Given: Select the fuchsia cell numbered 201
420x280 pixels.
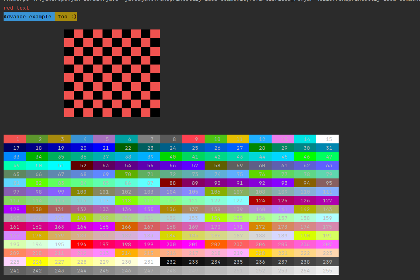Looking at the screenshot, I should pyautogui.click(x=193, y=245).
